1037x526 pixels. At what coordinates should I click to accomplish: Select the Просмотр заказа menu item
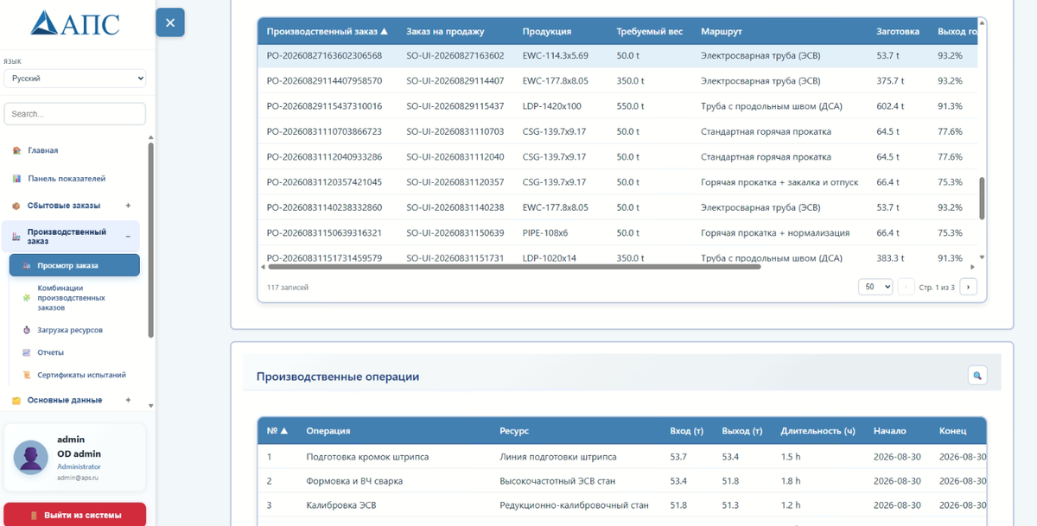point(74,265)
